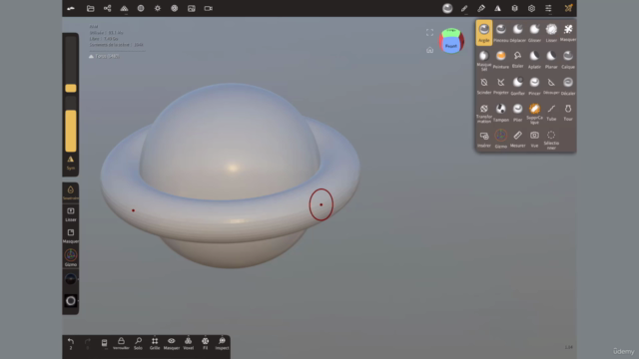The image size is (639, 359).
Task: Select the Pinceau brush tool
Action: (x=501, y=33)
